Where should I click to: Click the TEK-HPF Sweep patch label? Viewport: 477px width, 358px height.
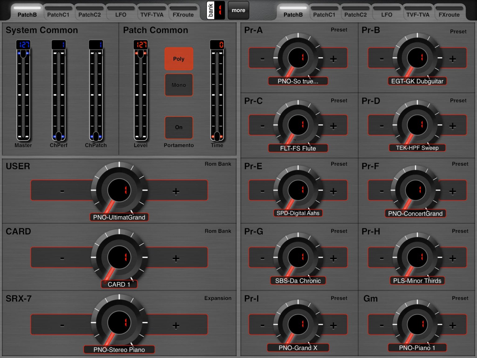(417, 148)
